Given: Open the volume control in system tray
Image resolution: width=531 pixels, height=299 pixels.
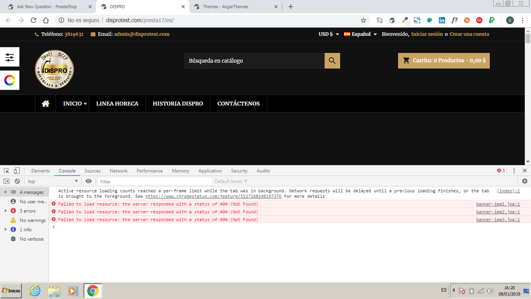Looking at the screenshot, I should tap(490, 291).
